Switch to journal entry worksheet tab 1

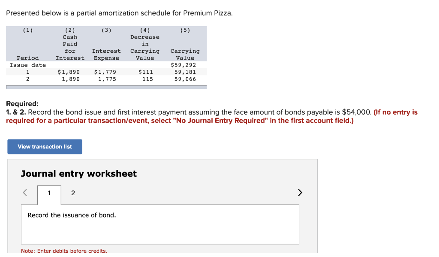click(49, 193)
